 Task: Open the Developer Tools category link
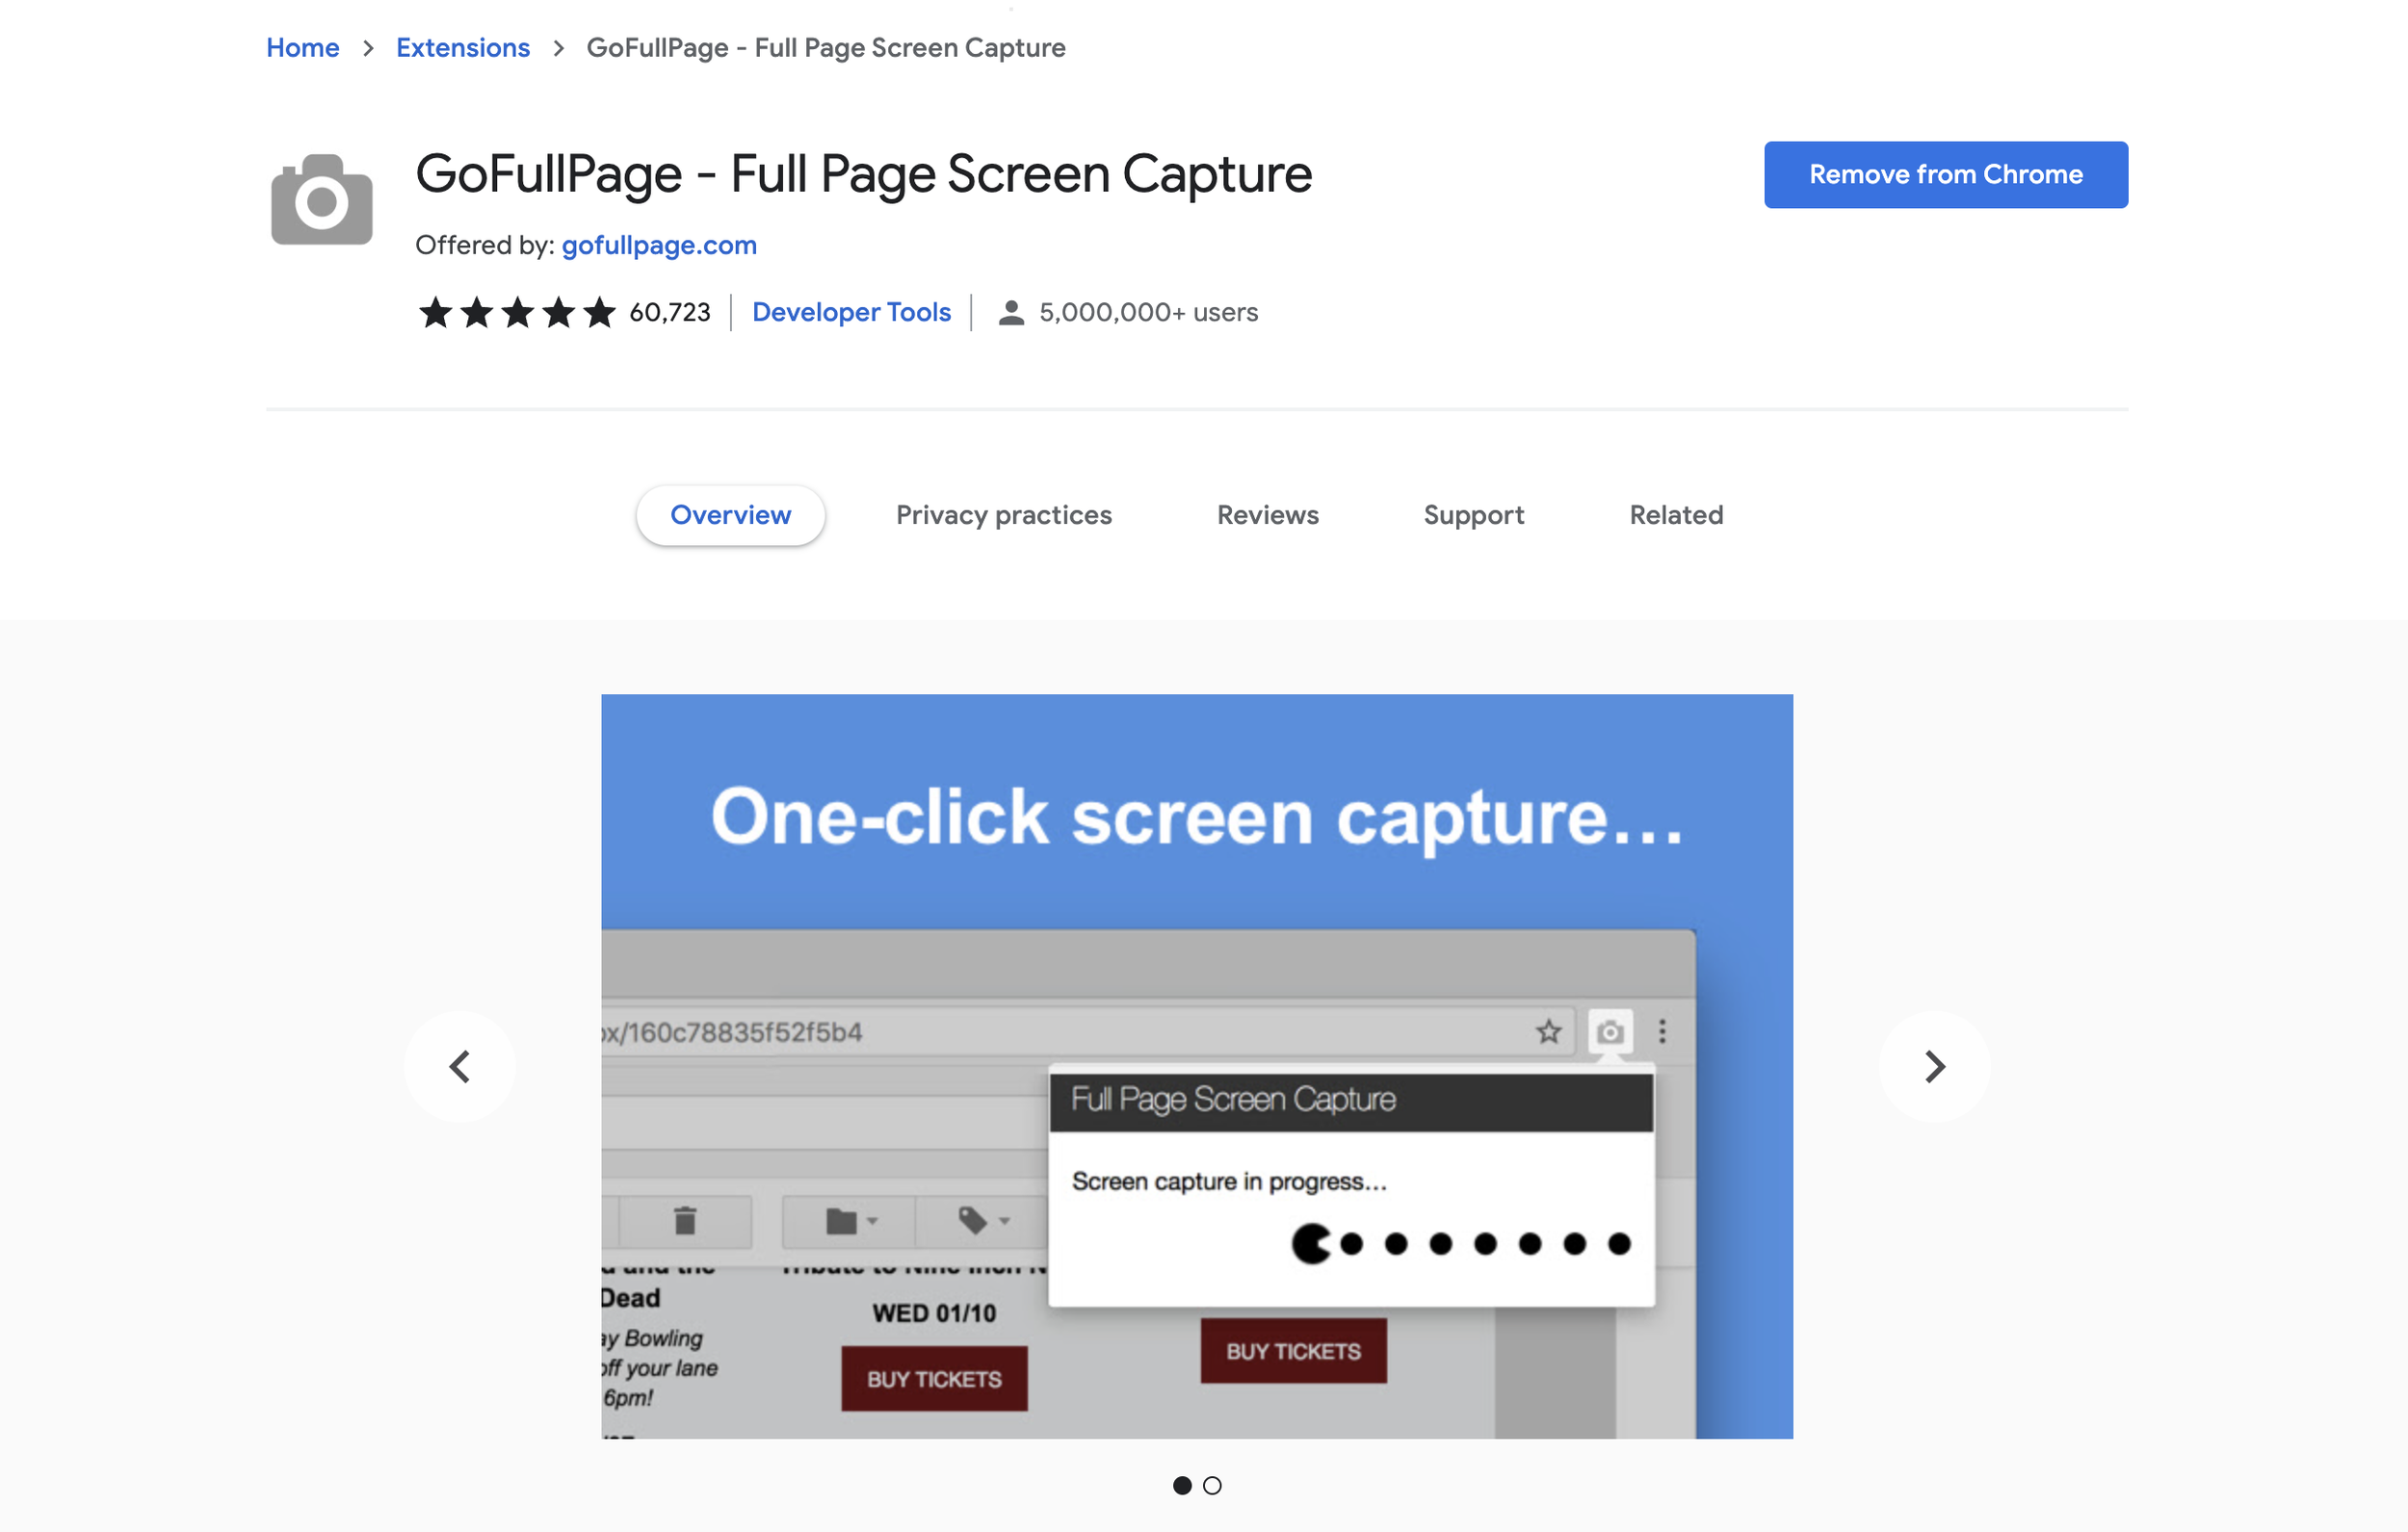click(x=851, y=312)
